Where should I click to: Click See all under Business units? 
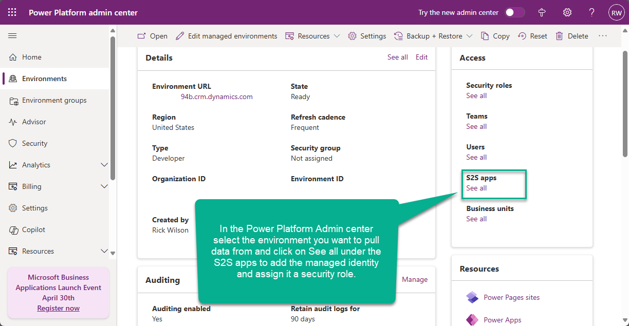(476, 219)
